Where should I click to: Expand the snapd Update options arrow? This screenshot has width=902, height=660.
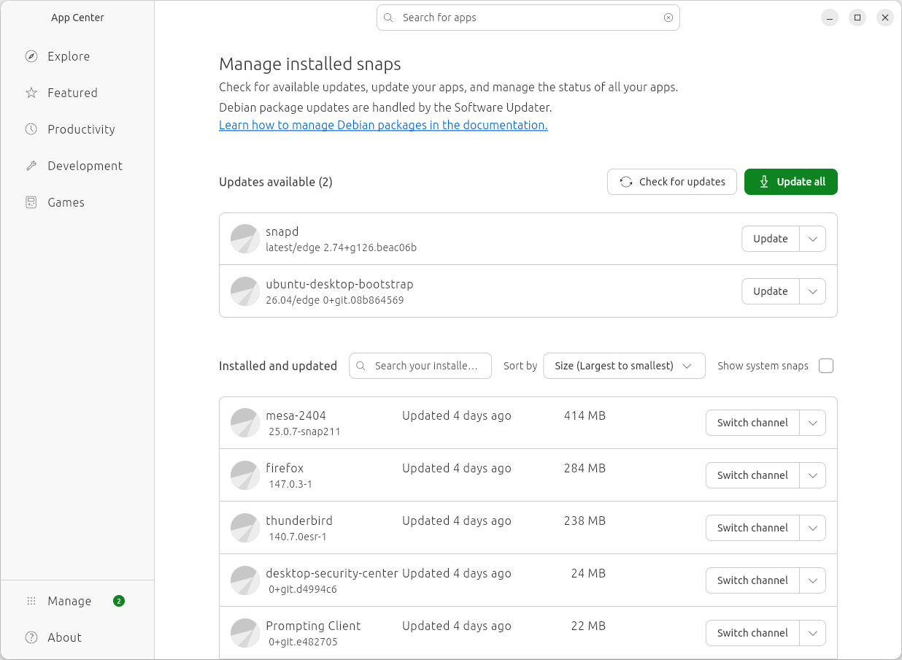[812, 239]
